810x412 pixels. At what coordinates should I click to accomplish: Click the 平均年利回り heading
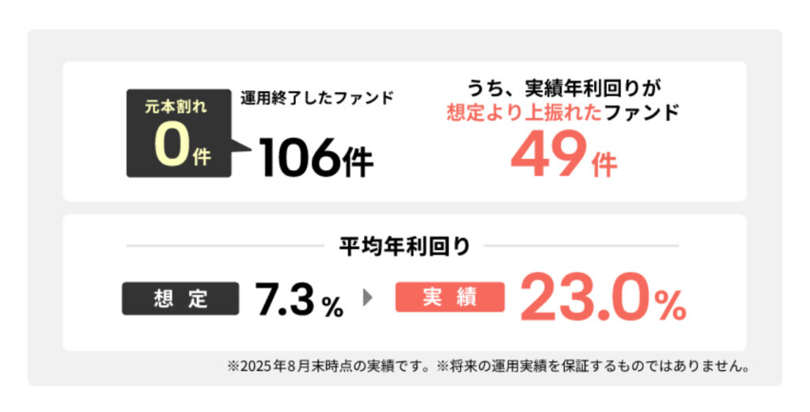405,247
